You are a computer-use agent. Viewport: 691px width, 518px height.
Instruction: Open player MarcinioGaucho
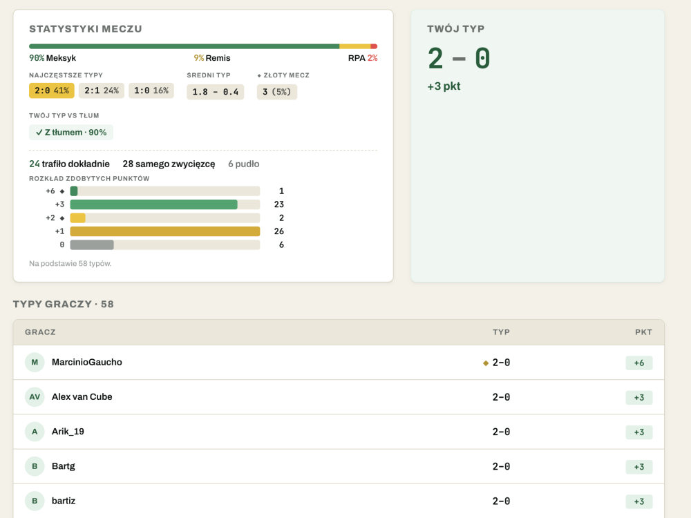coord(87,362)
